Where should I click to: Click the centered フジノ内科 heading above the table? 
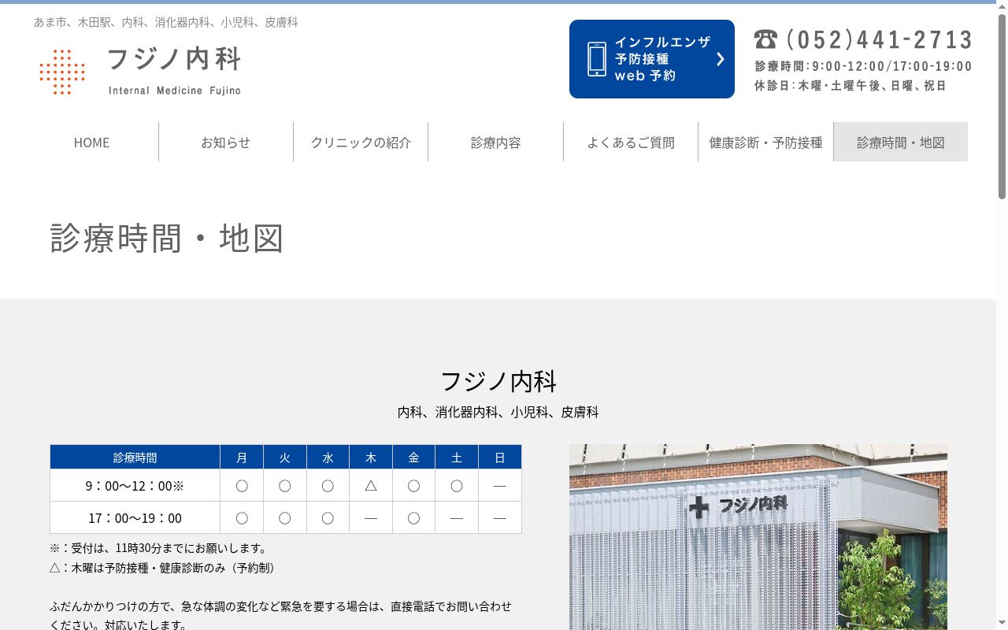point(498,381)
